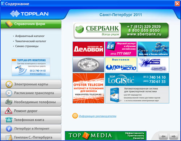Image resolution: width=181 pixels, height=141 pixels.
Task: Click the orange circle icon beside advertiser info
Action: (x=75, y=116)
